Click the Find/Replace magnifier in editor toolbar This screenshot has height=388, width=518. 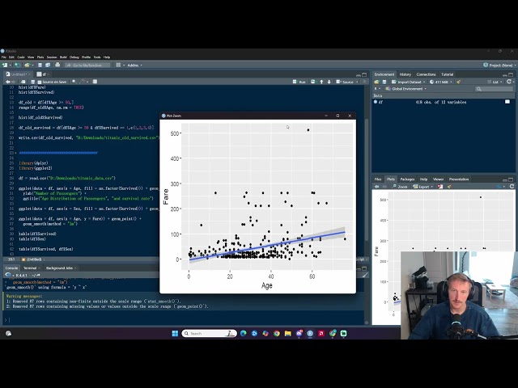tap(74, 82)
